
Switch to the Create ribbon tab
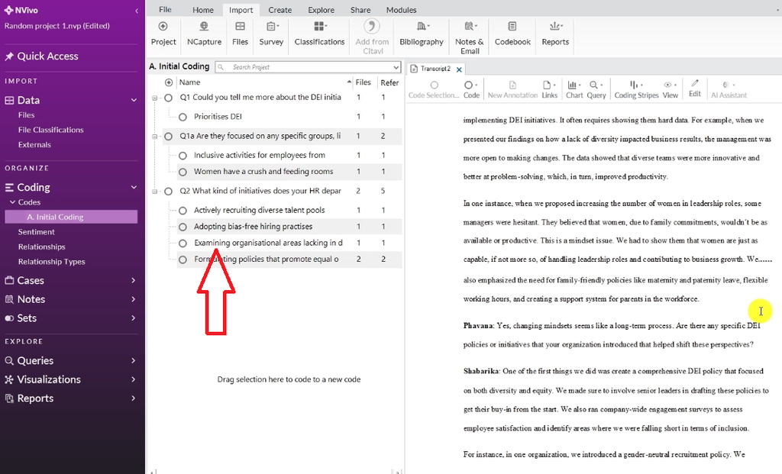click(280, 10)
